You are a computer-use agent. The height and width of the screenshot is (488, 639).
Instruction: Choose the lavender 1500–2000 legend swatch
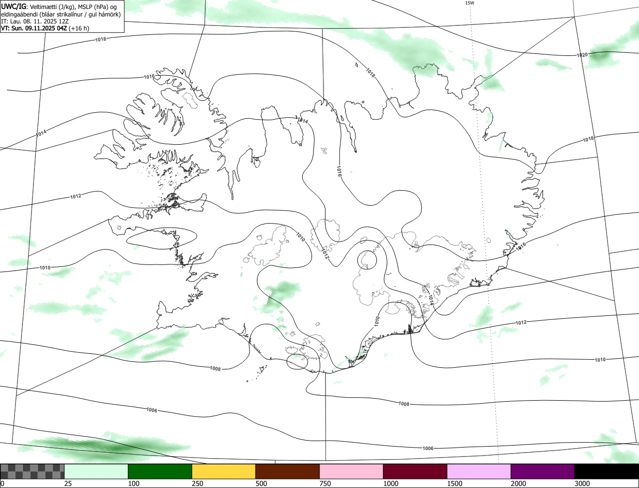pyautogui.click(x=479, y=472)
